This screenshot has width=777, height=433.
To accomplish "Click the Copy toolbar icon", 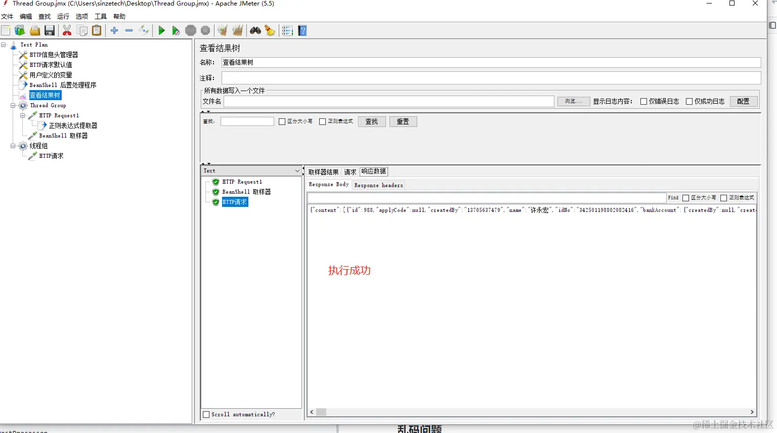I will (x=82, y=30).
